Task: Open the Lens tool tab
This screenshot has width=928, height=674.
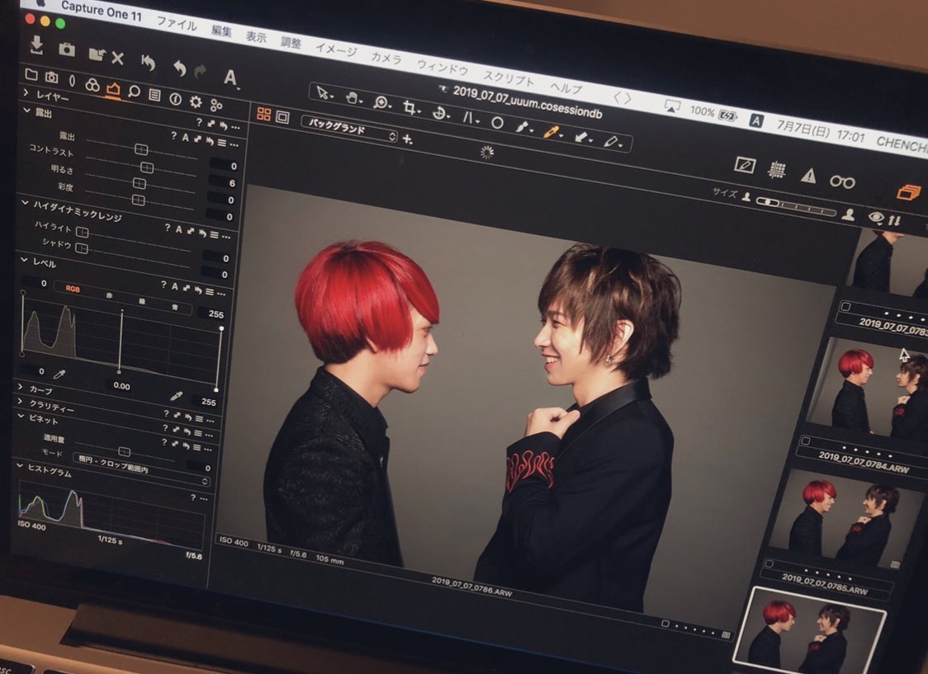Action: tap(72, 80)
